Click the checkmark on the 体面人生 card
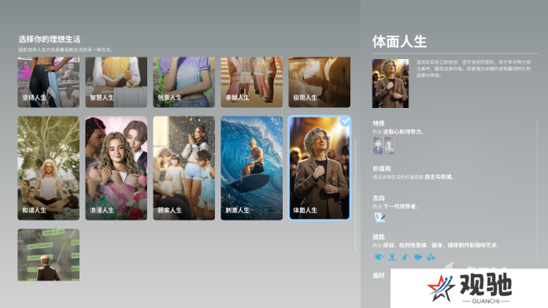Image resolution: width=548 pixels, height=308 pixels. [346, 121]
